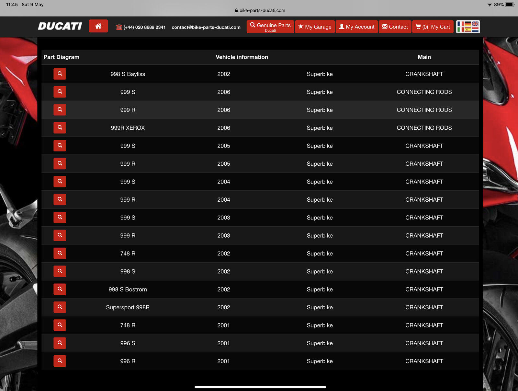Open part diagram for 999 S 2003
The image size is (518, 391).
tap(60, 217)
